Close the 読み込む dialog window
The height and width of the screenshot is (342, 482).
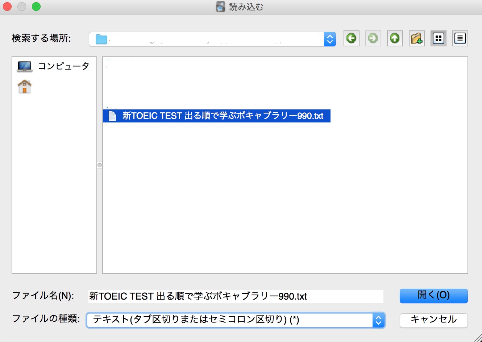[x=7, y=7]
